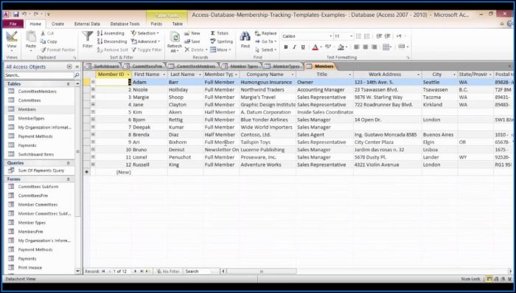
Task: Toggle Bold text formatting
Action: (x=286, y=47)
